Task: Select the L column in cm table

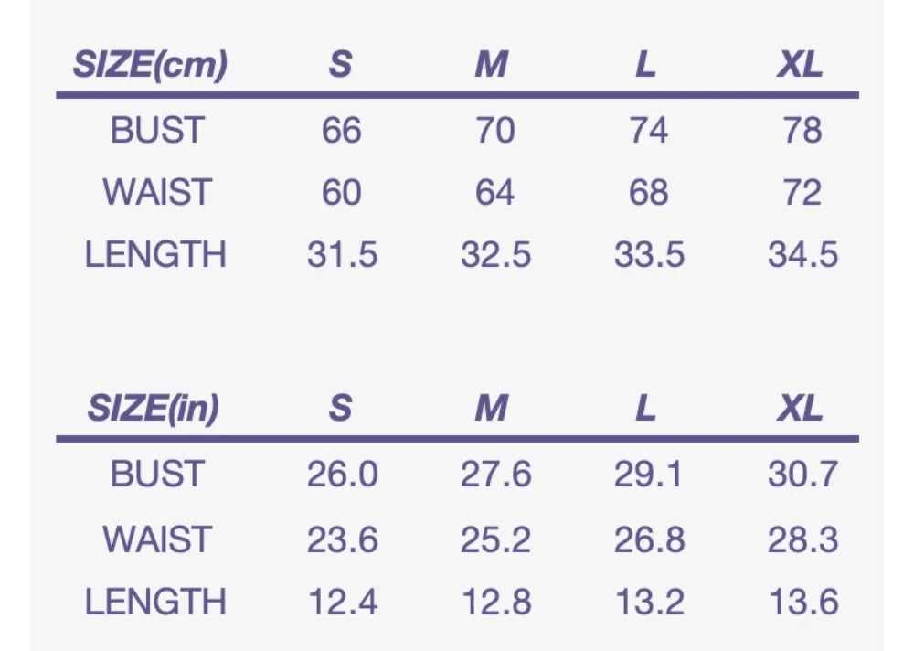Action: tap(646, 64)
